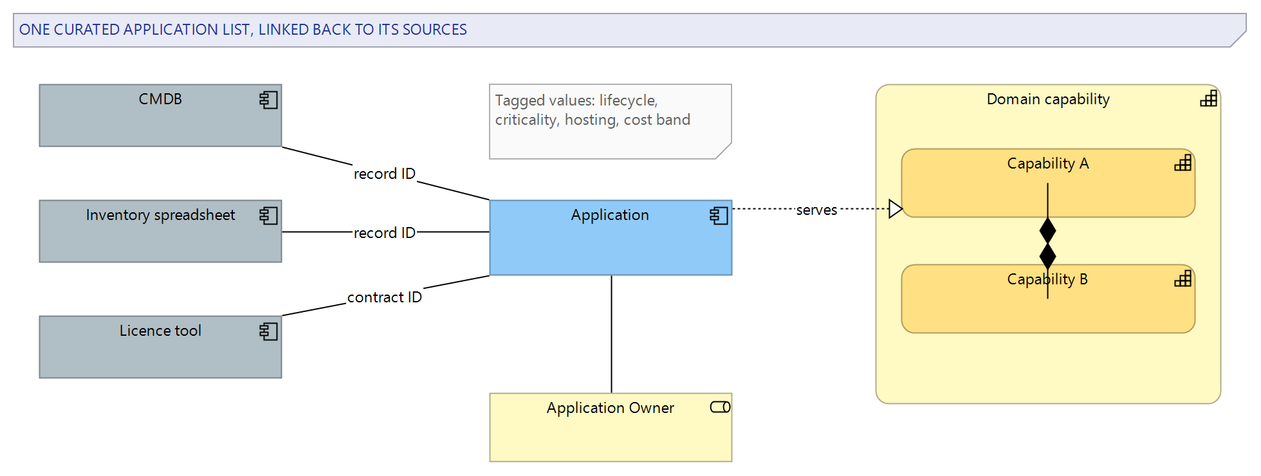Screen dimensions: 1261x476
Task: Select the "Capability A" label
Action: [1048, 163]
